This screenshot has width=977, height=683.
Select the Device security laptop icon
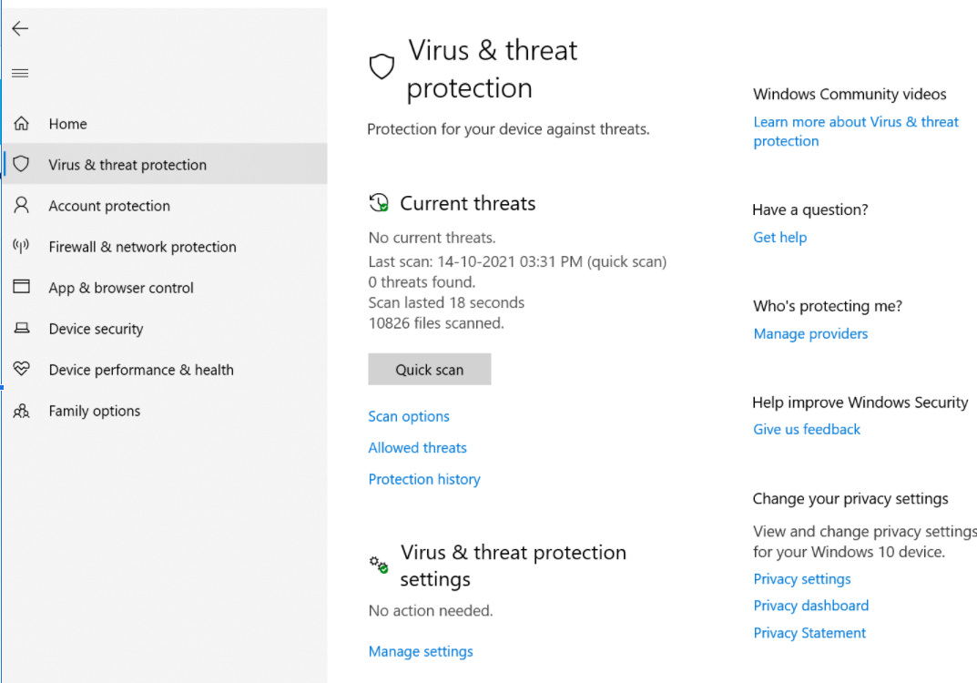coord(21,329)
